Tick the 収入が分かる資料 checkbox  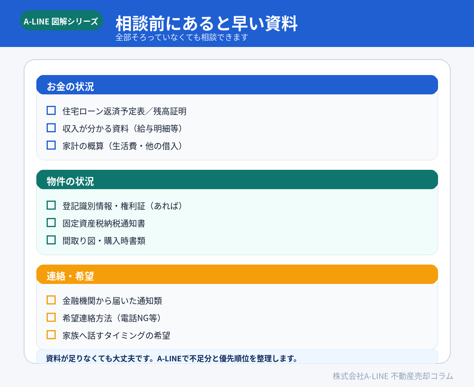51,128
